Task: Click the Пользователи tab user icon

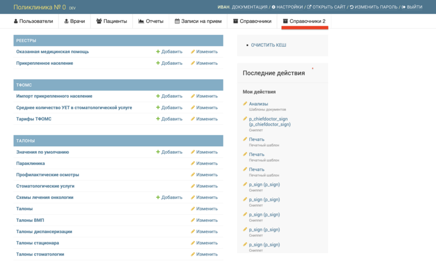Action: click(16, 21)
